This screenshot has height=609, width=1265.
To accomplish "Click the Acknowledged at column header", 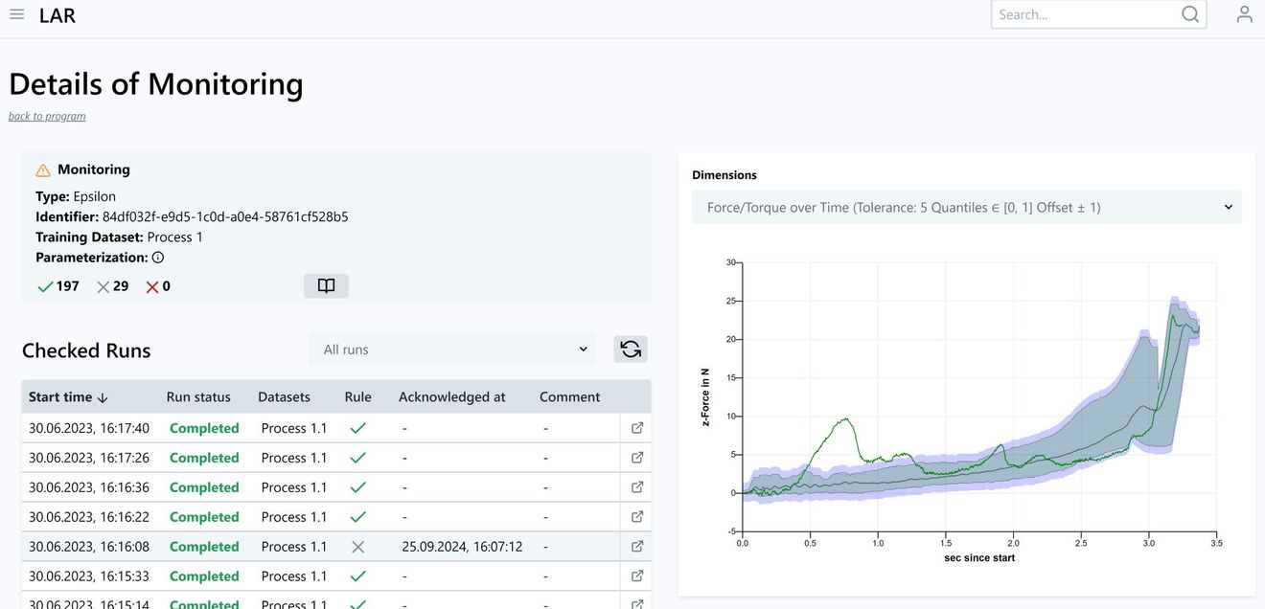I will (x=451, y=397).
